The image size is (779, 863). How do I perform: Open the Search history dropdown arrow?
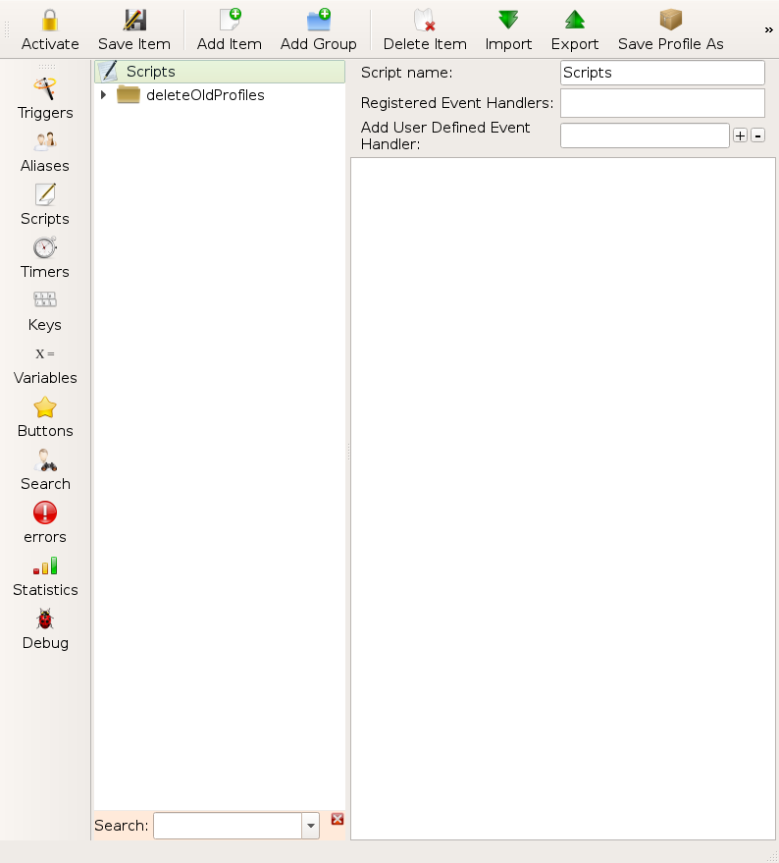[x=311, y=826]
